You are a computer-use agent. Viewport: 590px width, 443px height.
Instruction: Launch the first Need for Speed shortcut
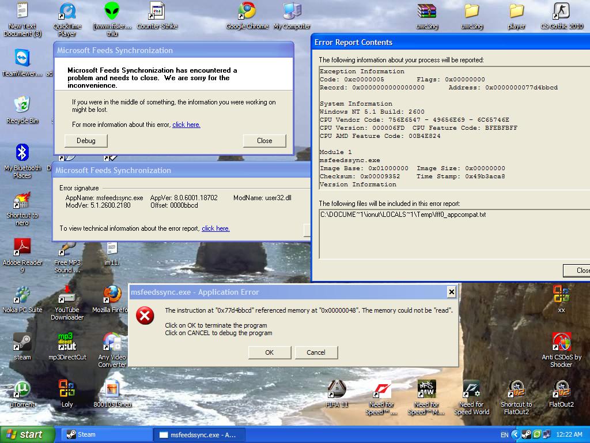click(x=381, y=398)
